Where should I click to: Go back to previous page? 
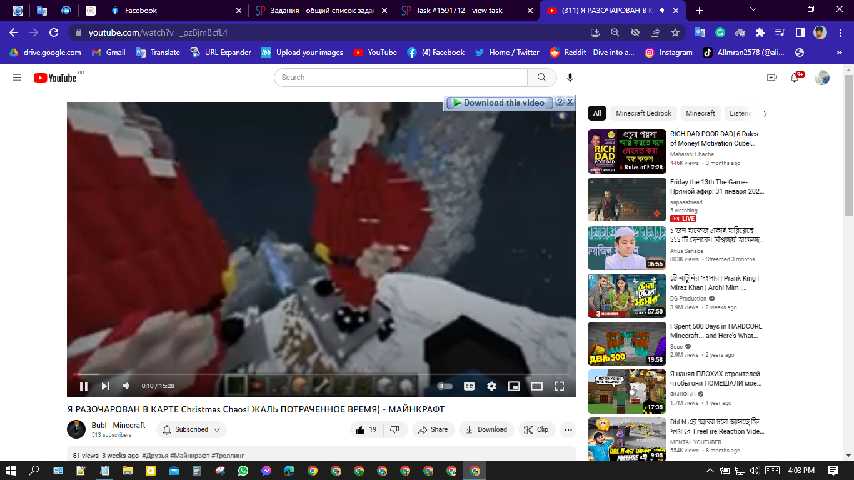14,32
